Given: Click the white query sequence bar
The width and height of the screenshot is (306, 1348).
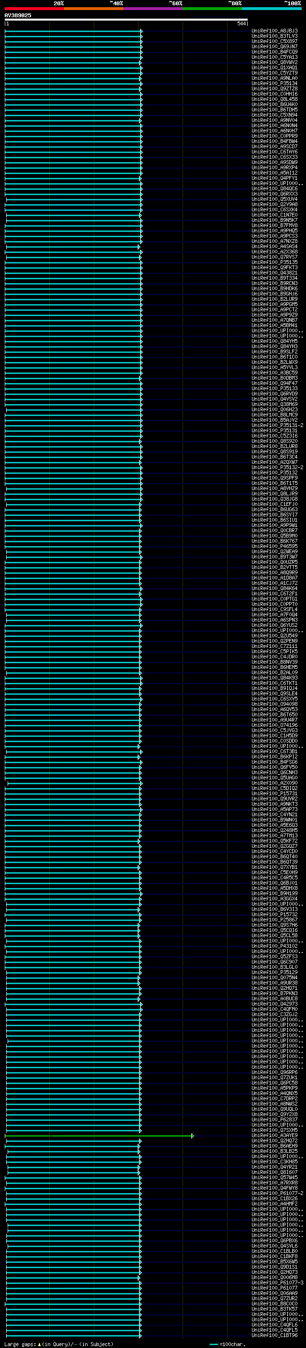Looking at the screenshot, I should [126, 19].
